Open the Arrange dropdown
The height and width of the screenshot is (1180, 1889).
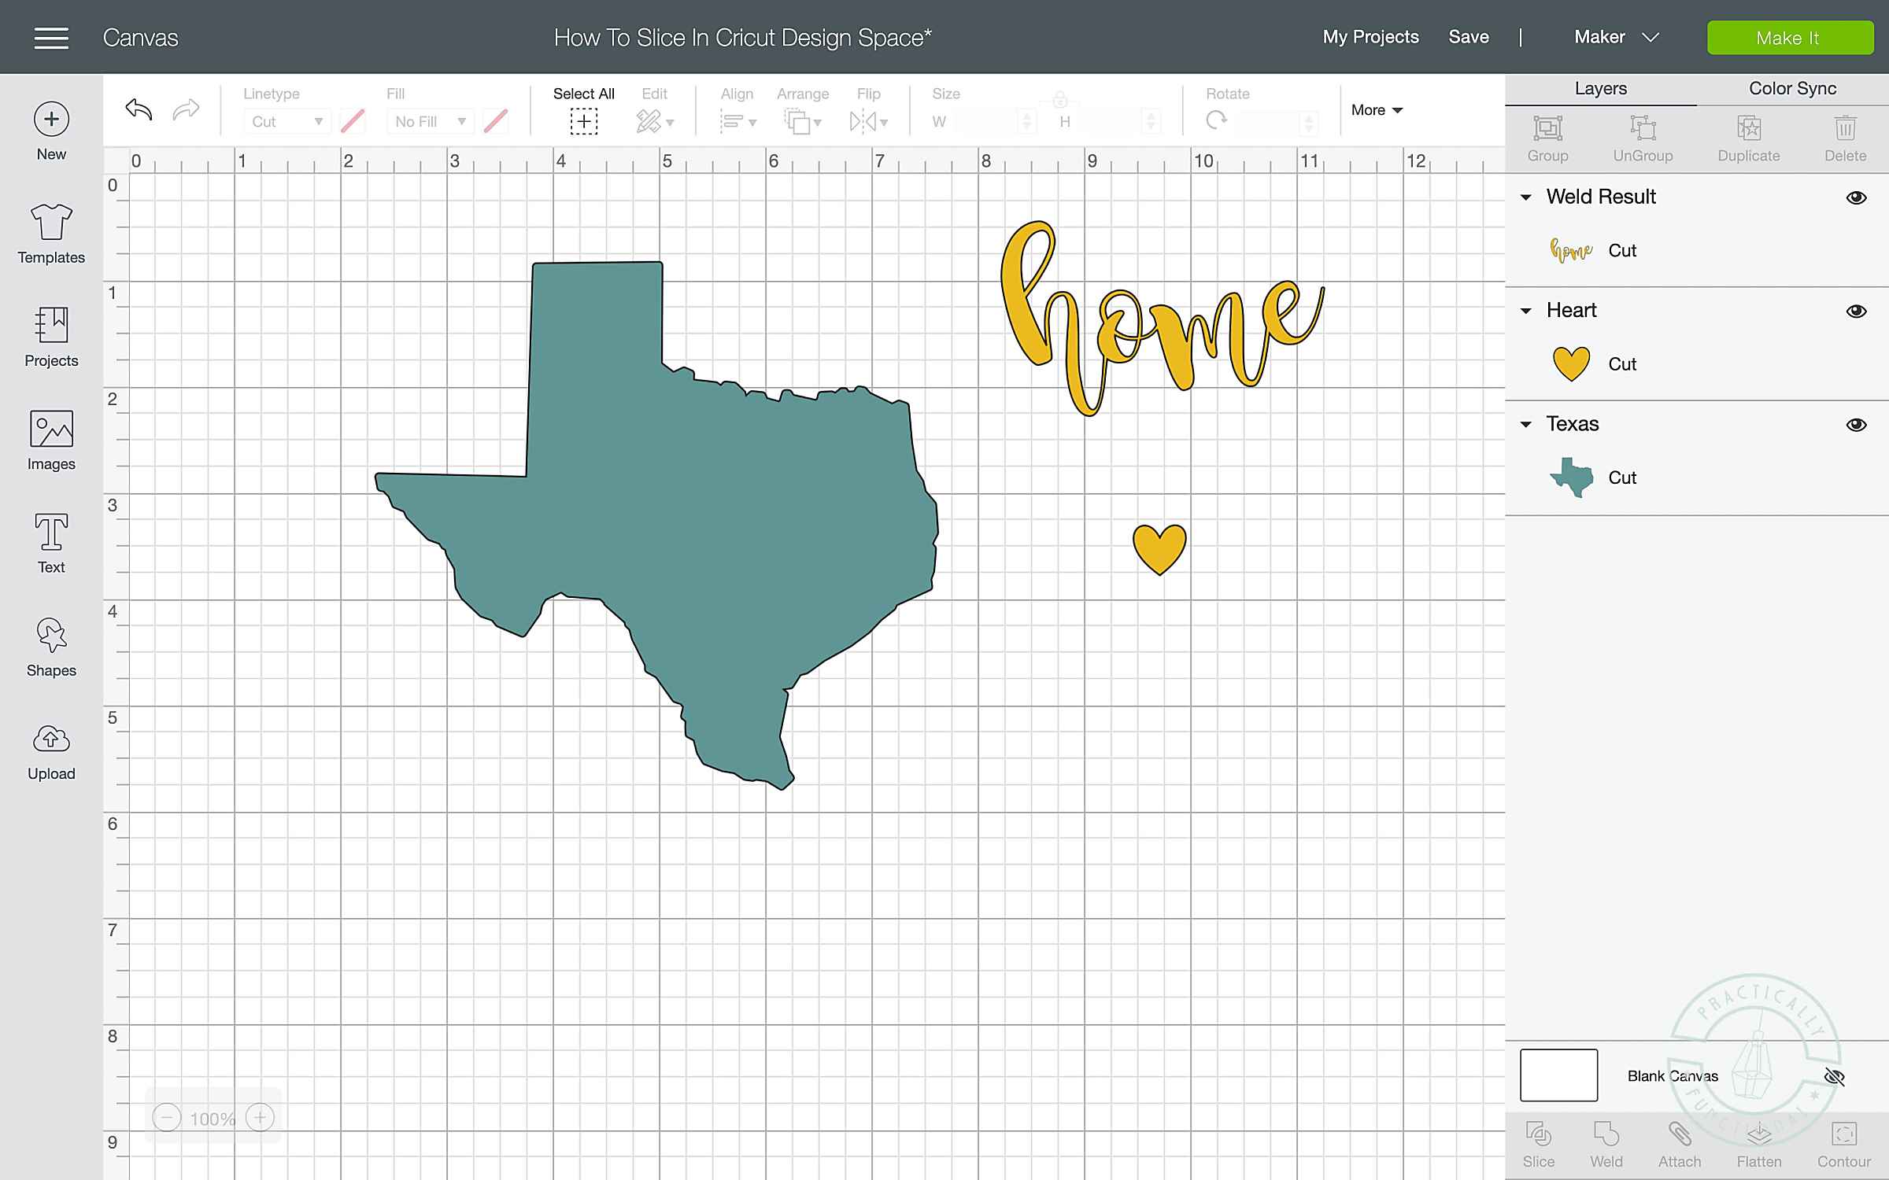click(x=803, y=121)
